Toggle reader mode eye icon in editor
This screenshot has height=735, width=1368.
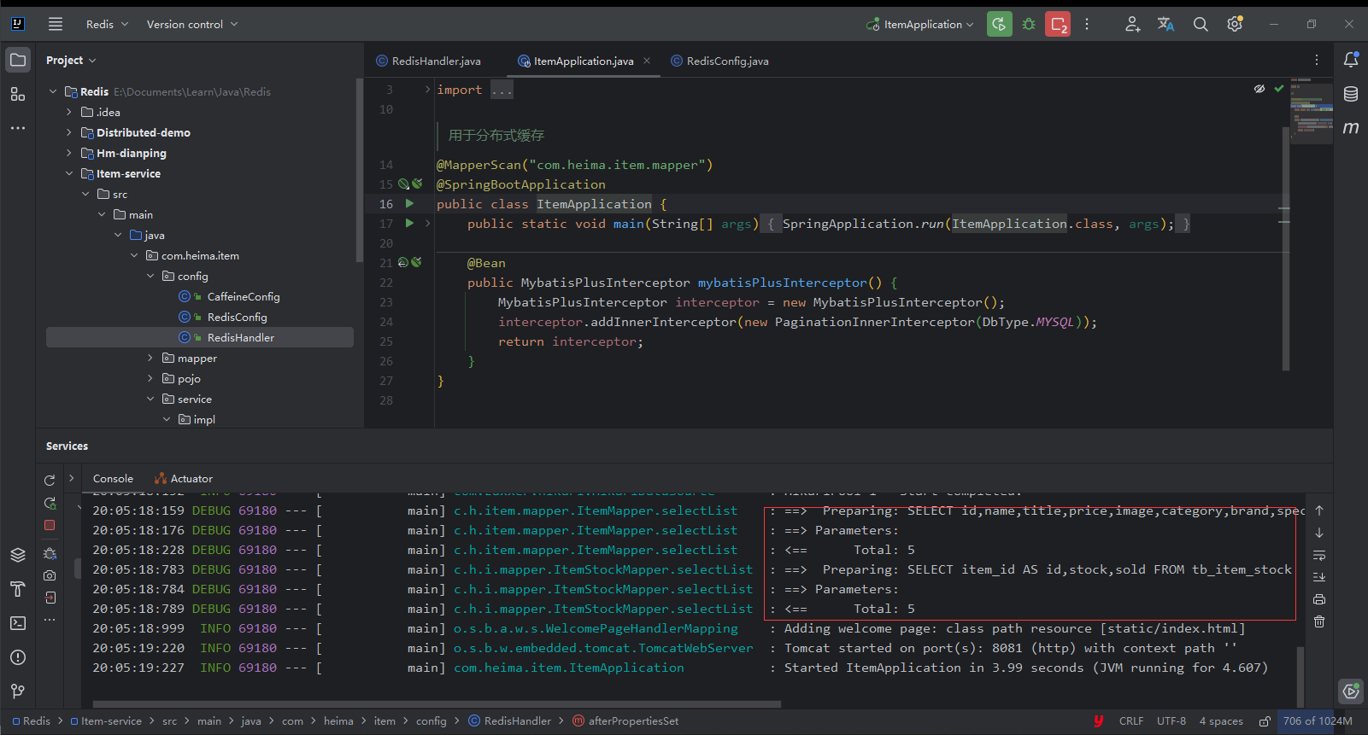[x=1259, y=89]
